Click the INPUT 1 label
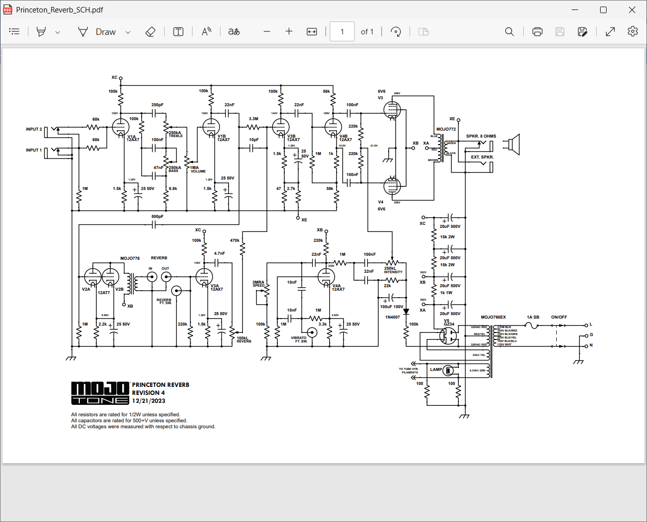The width and height of the screenshot is (647, 522). coord(34,150)
